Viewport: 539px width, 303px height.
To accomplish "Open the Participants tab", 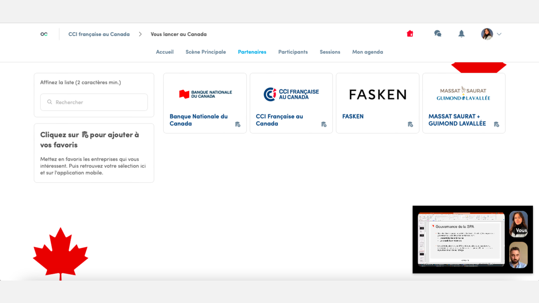I will tap(293, 52).
